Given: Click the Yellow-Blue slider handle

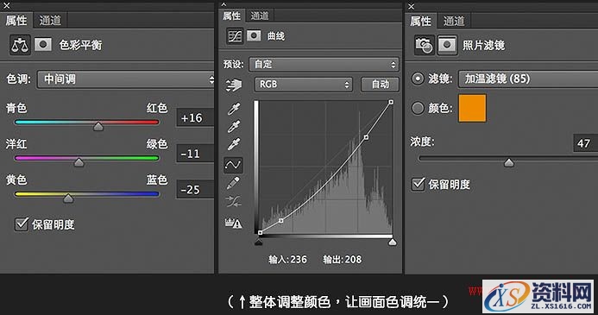Looking at the screenshot, I should click(x=68, y=198).
